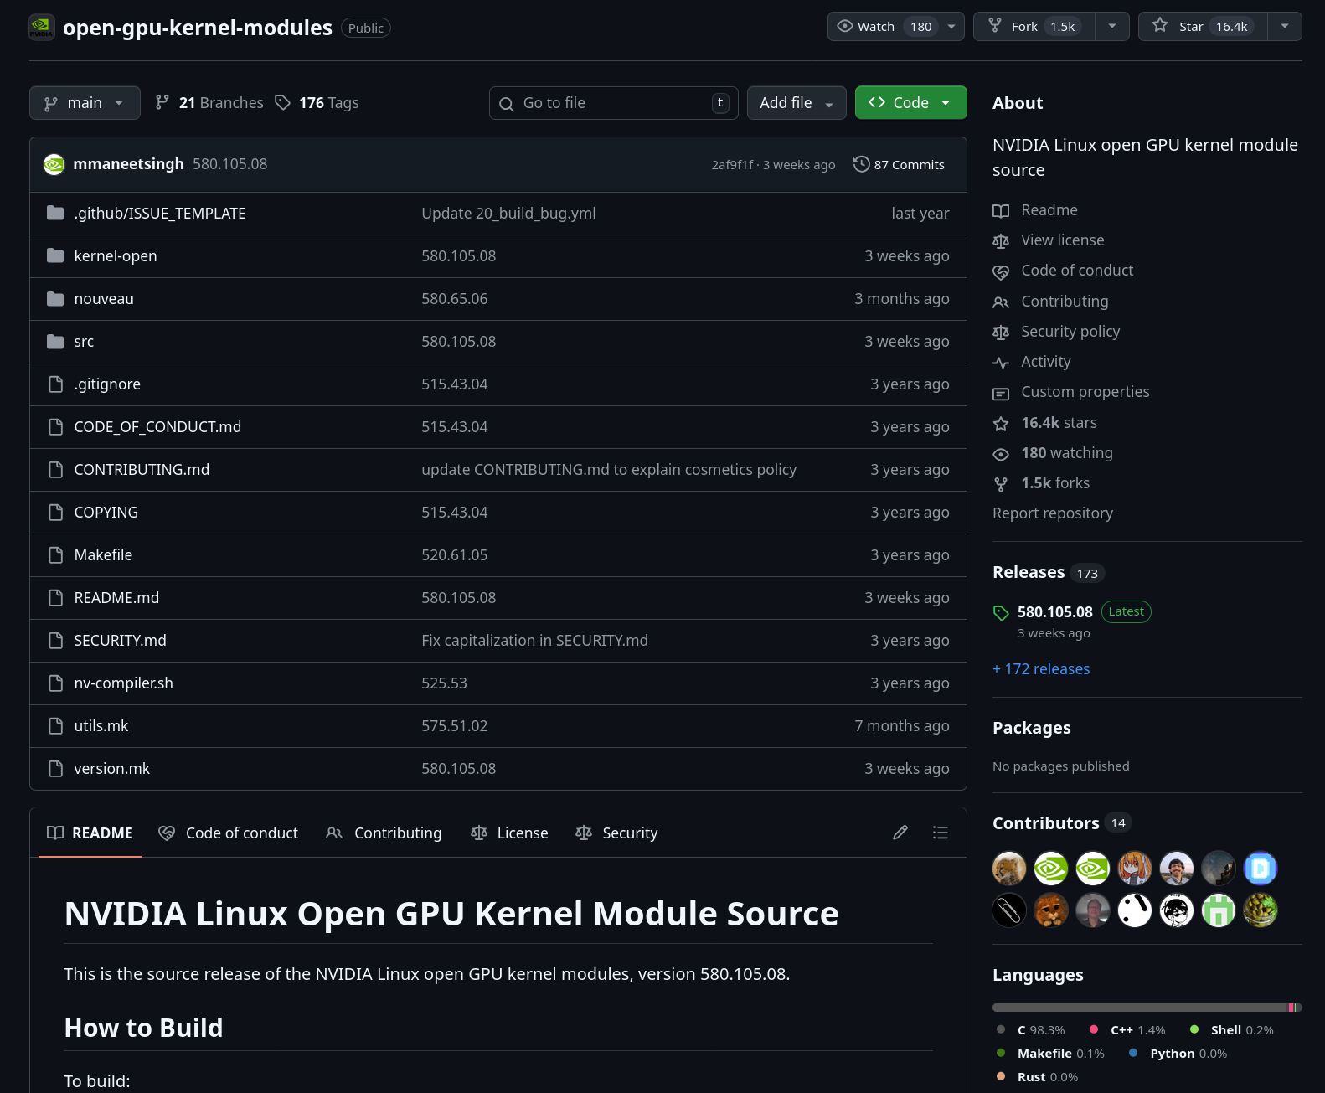Fork the repository

tap(1034, 27)
